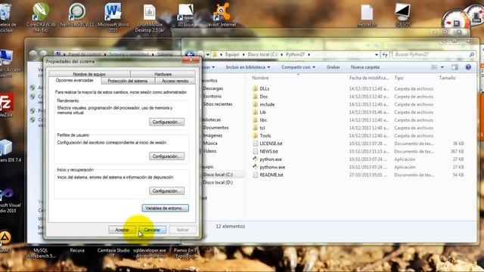Select Disco local (D:) in navigation pane
Viewport: 484px width, 272px height.
click(218, 183)
